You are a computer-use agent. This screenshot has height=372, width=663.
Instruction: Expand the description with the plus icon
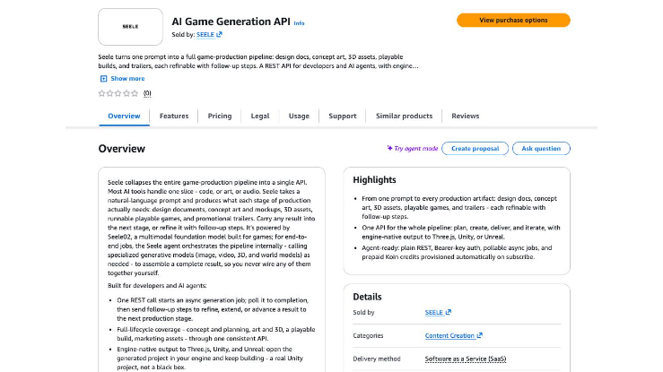click(x=103, y=79)
